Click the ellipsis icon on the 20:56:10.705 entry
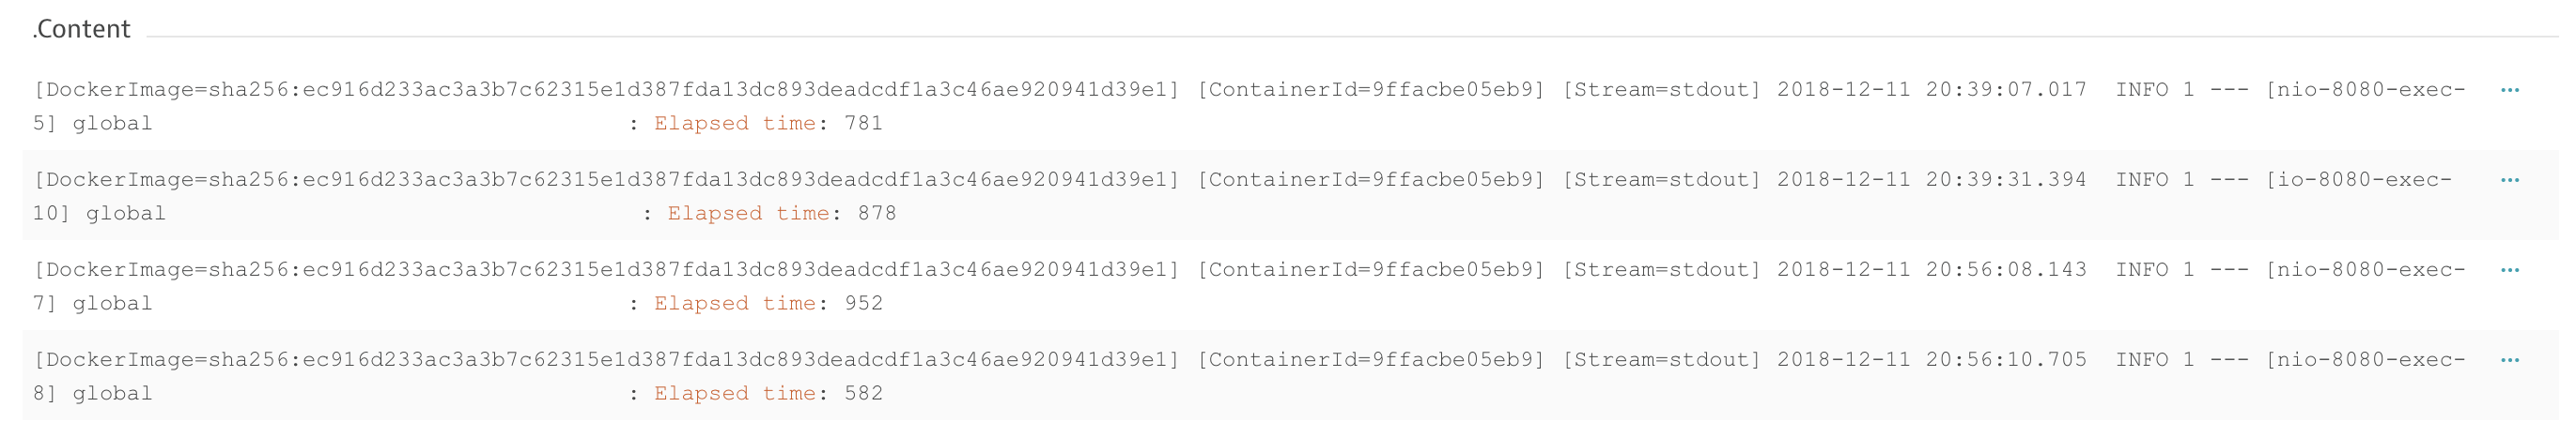 [2509, 359]
